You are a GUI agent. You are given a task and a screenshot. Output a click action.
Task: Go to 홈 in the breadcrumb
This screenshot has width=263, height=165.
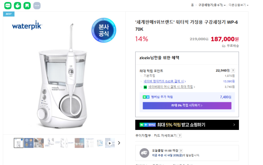click(192, 5)
